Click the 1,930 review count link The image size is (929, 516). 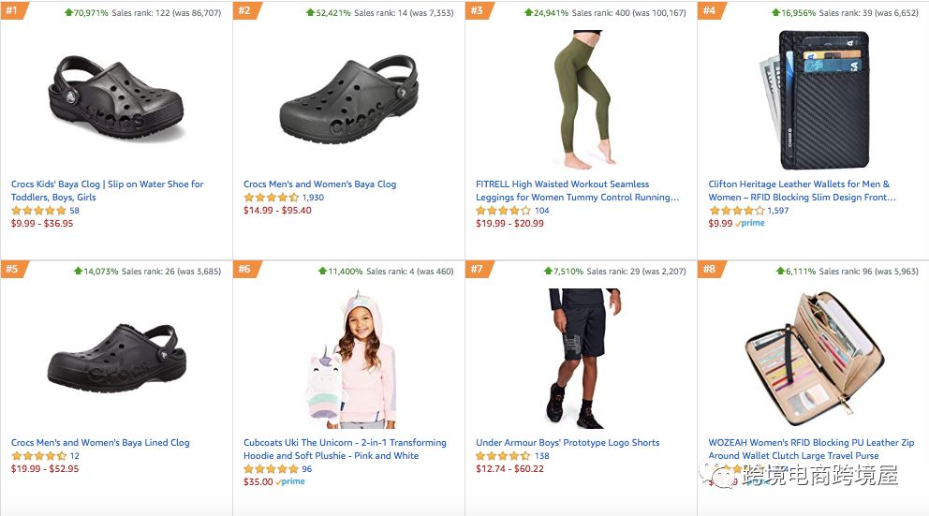313,198
